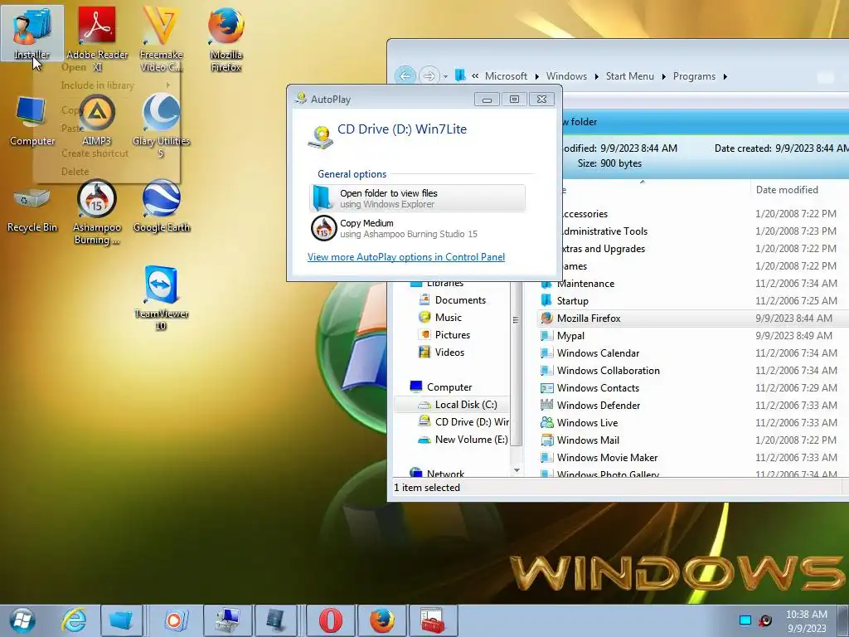Select the Installer desktop icon
Screen dimensions: 849x637
tap(32, 32)
